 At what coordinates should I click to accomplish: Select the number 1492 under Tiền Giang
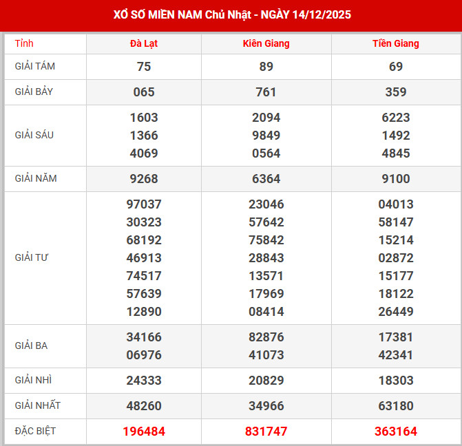(x=396, y=136)
